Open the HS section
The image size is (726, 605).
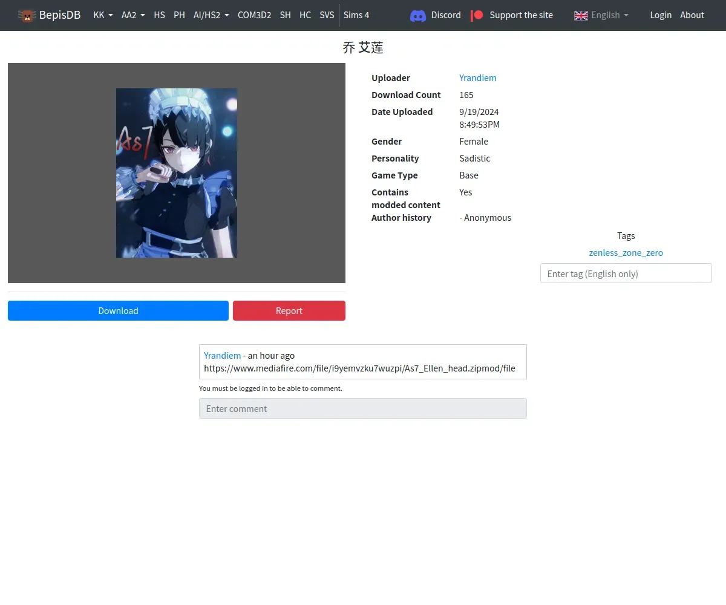click(159, 15)
